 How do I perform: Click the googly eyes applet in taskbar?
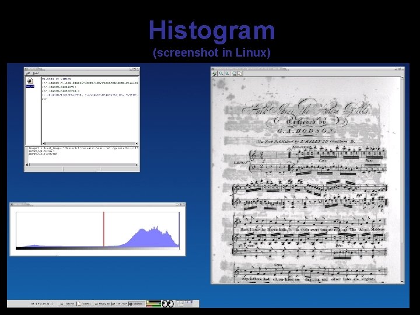(x=168, y=304)
